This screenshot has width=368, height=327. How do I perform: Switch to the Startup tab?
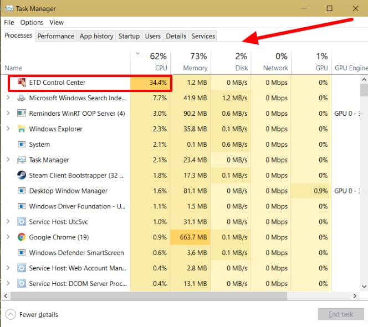129,36
